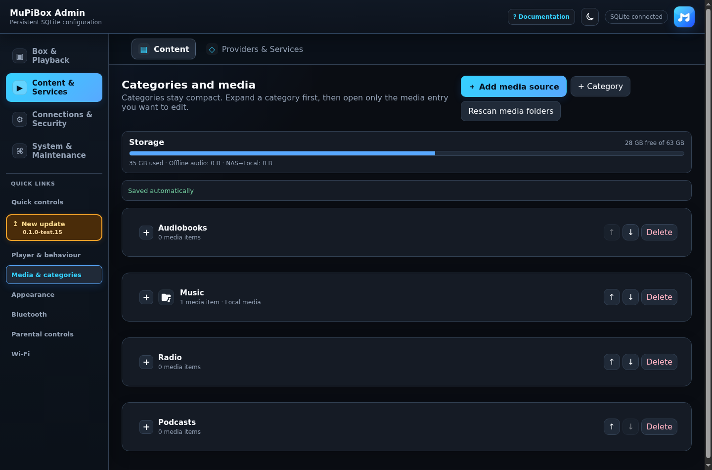Image resolution: width=712 pixels, height=470 pixels.
Task: Open the Documentation link
Action: point(541,17)
